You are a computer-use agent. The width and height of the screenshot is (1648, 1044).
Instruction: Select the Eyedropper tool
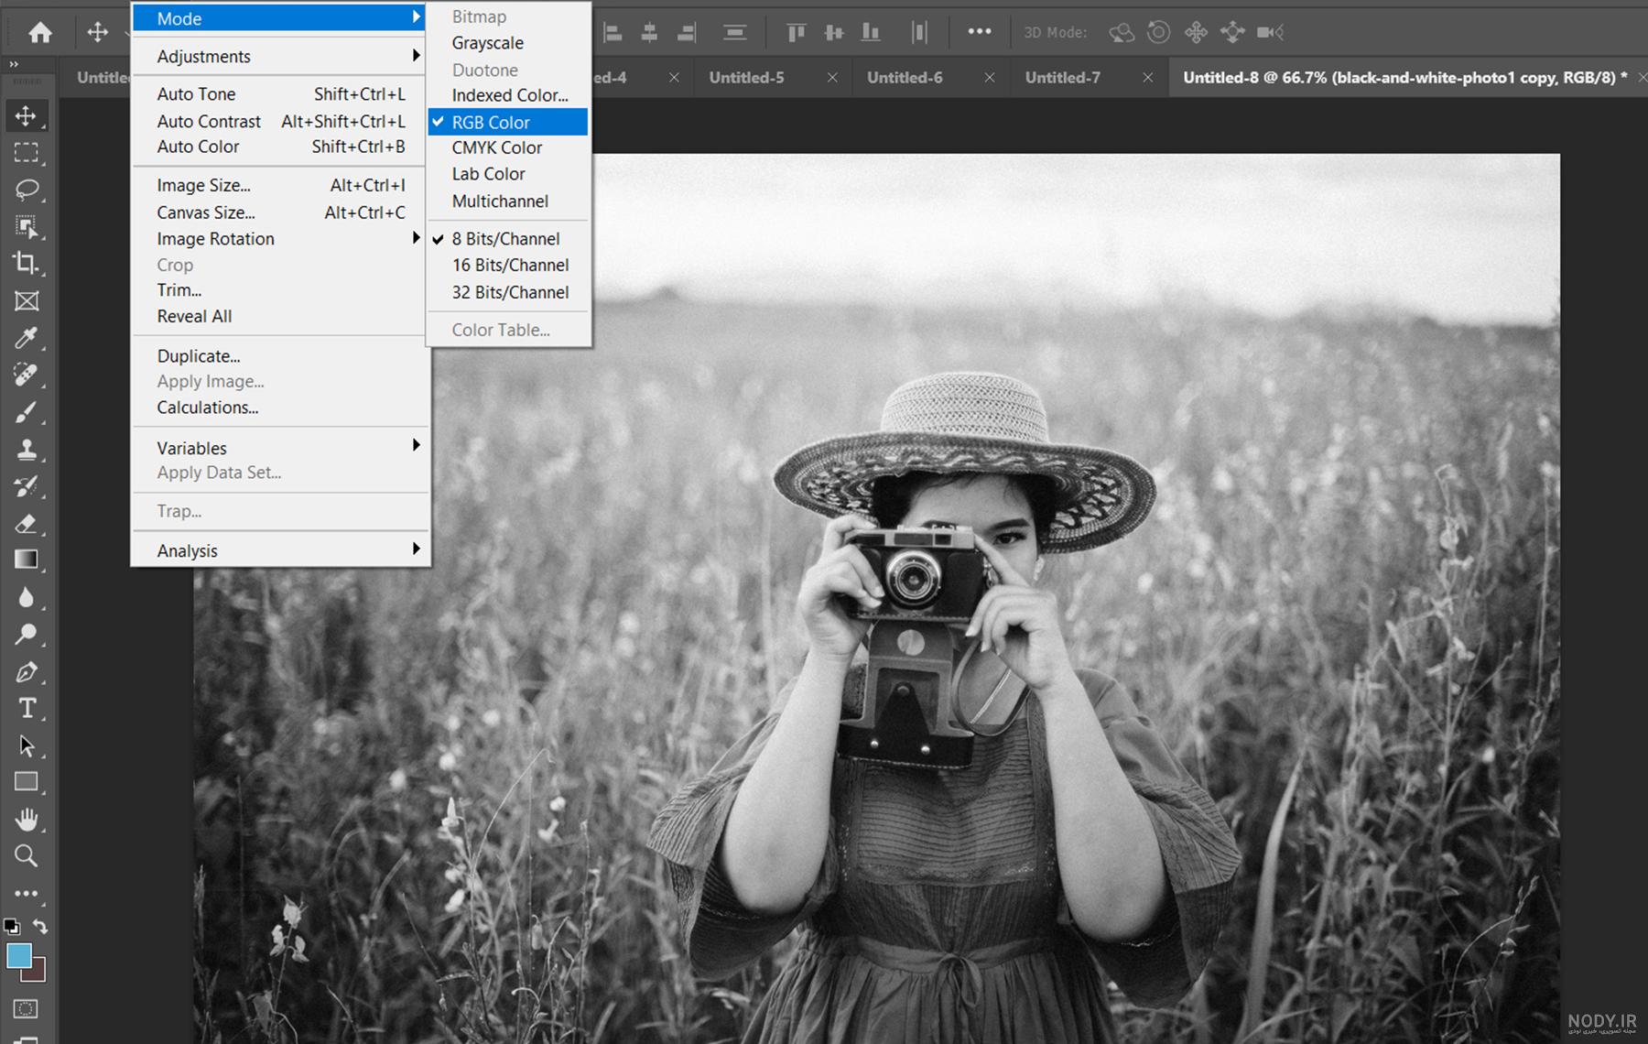click(x=26, y=338)
